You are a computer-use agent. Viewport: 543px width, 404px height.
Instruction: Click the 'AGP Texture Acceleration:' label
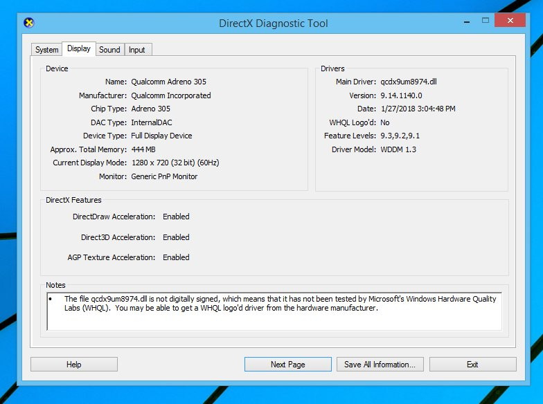(x=112, y=257)
